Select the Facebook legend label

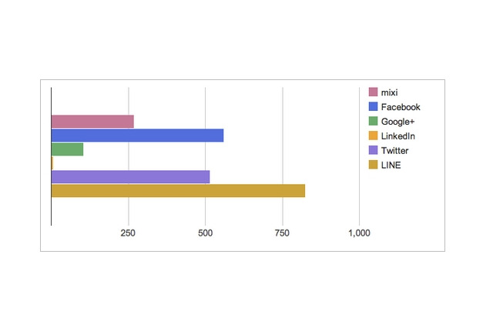click(x=401, y=107)
